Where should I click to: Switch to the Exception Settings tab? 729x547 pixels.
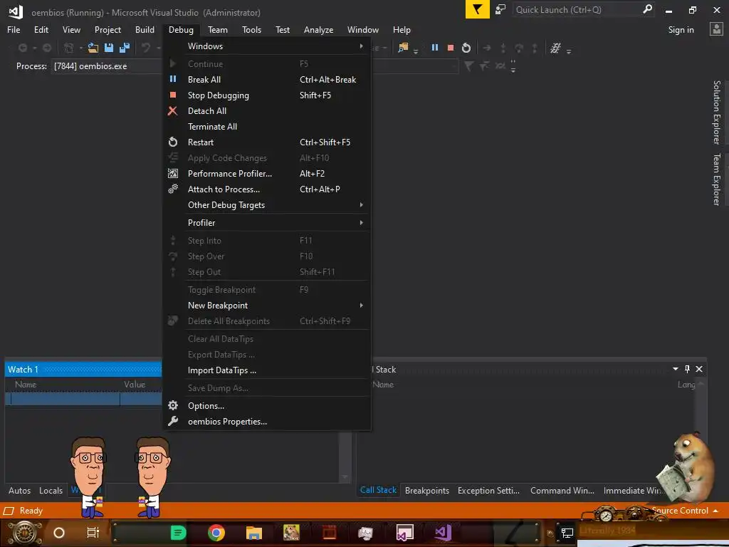point(488,490)
